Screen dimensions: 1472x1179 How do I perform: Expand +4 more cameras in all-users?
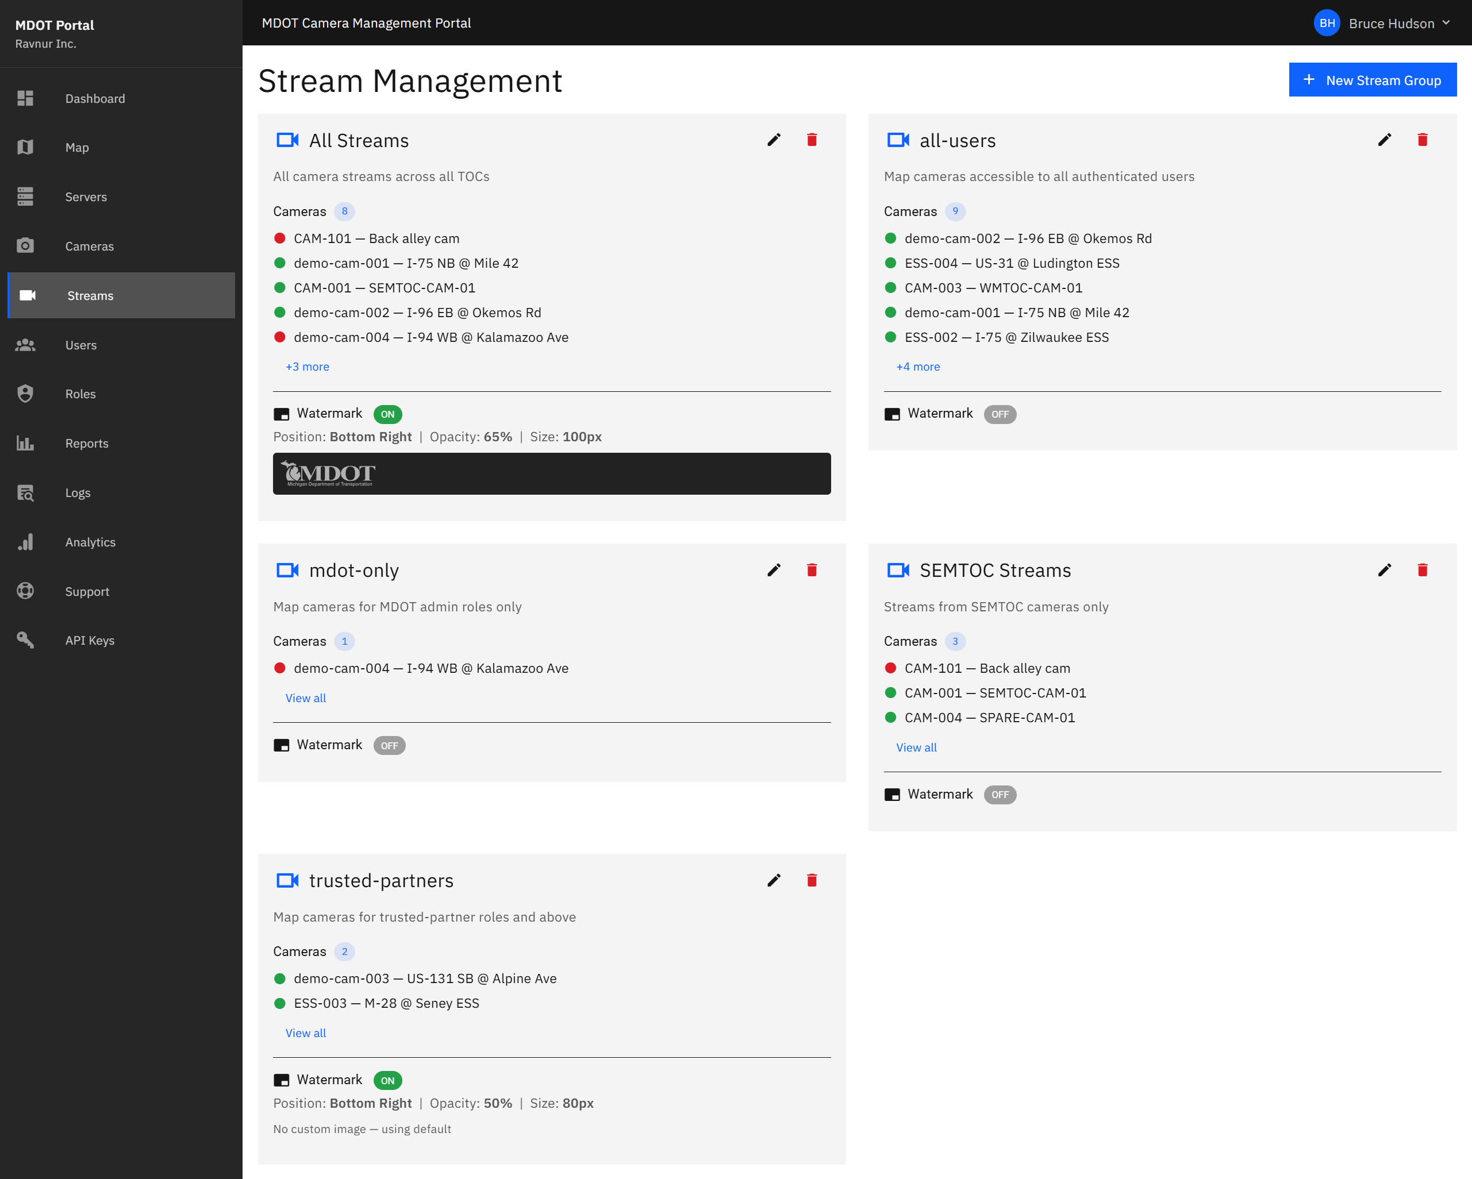[917, 367]
